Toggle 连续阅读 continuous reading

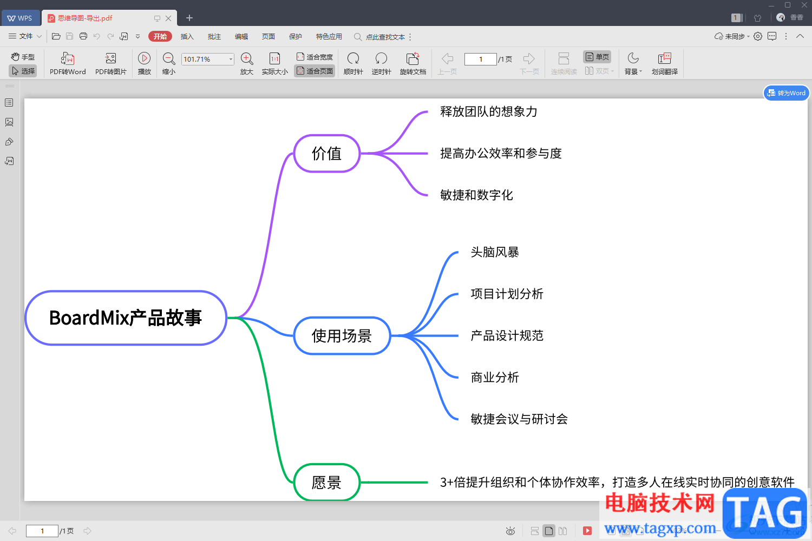(564, 64)
